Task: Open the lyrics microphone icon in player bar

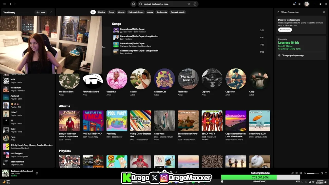Action: [292, 173]
